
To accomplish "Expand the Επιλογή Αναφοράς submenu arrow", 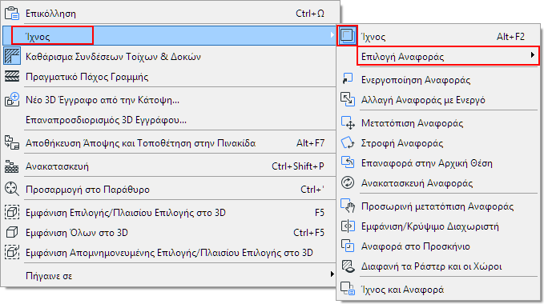I will [x=533, y=55].
